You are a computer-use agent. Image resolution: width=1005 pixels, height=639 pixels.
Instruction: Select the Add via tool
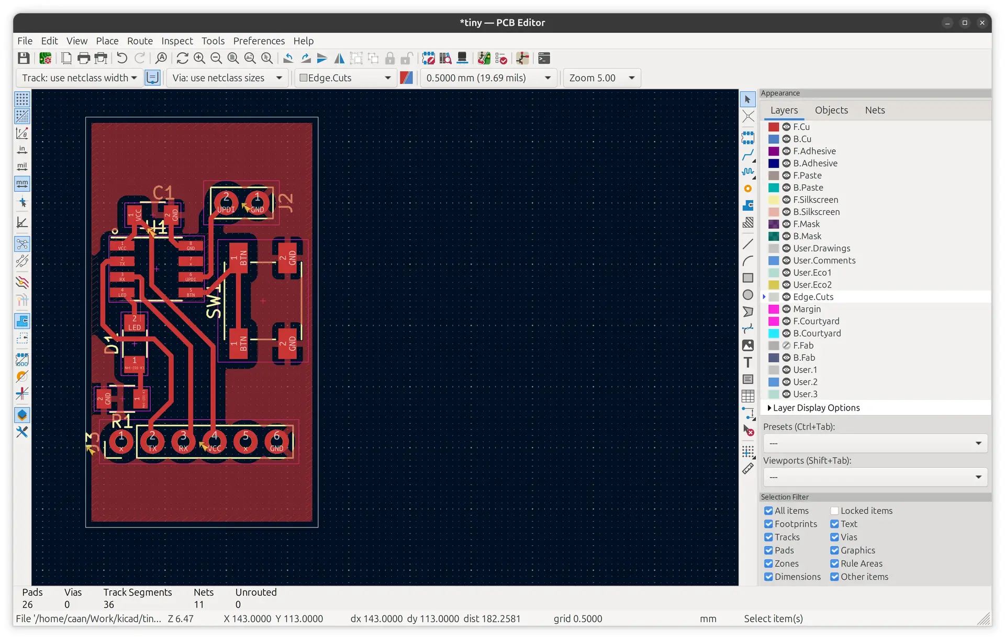click(x=748, y=189)
